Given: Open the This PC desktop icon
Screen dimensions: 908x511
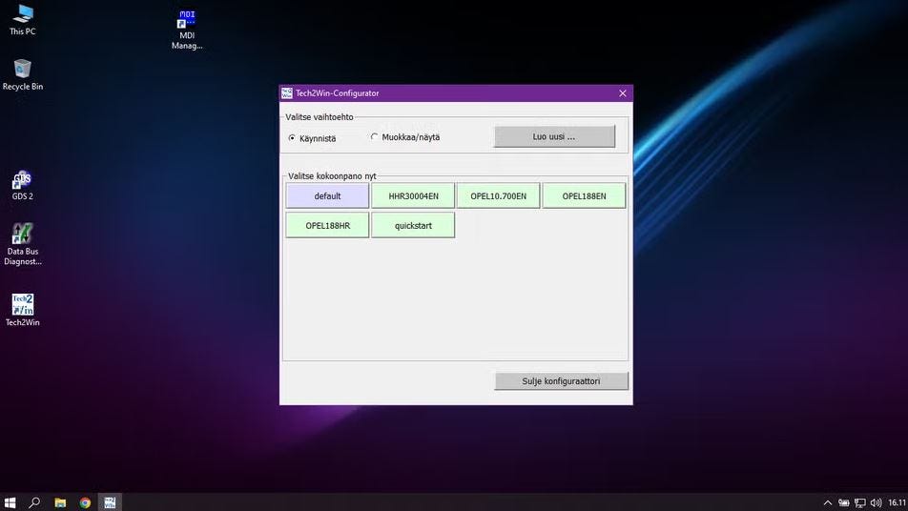Looking at the screenshot, I should click(x=23, y=20).
